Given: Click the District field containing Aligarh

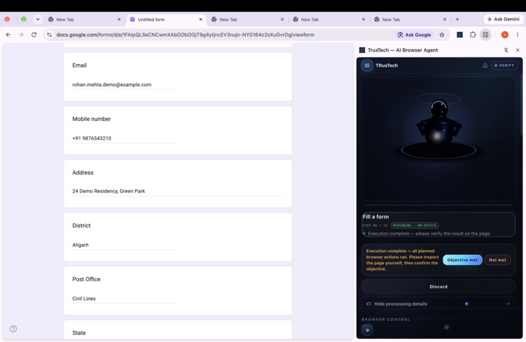Looking at the screenshot, I should coord(125,245).
